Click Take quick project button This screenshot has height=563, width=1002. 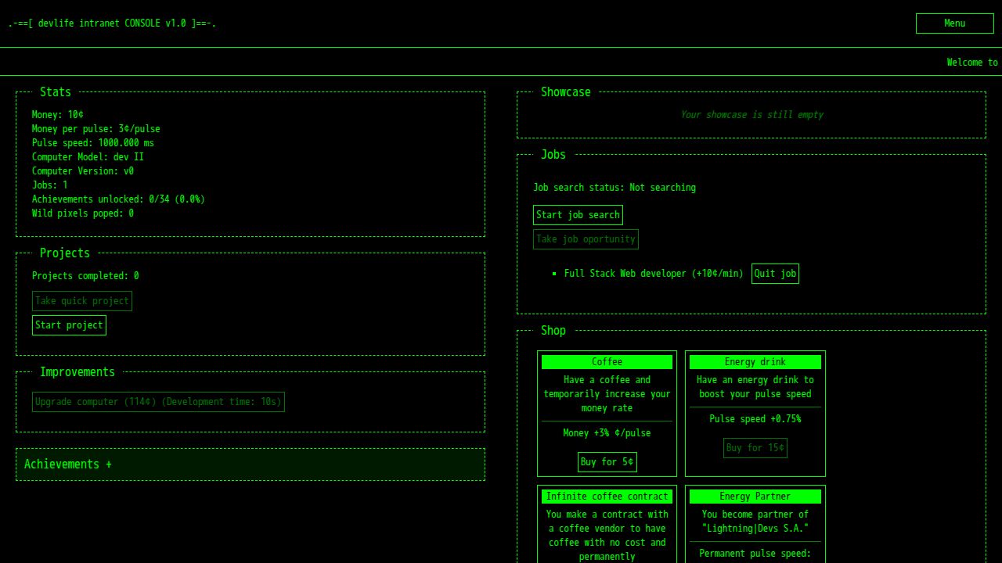click(x=82, y=301)
